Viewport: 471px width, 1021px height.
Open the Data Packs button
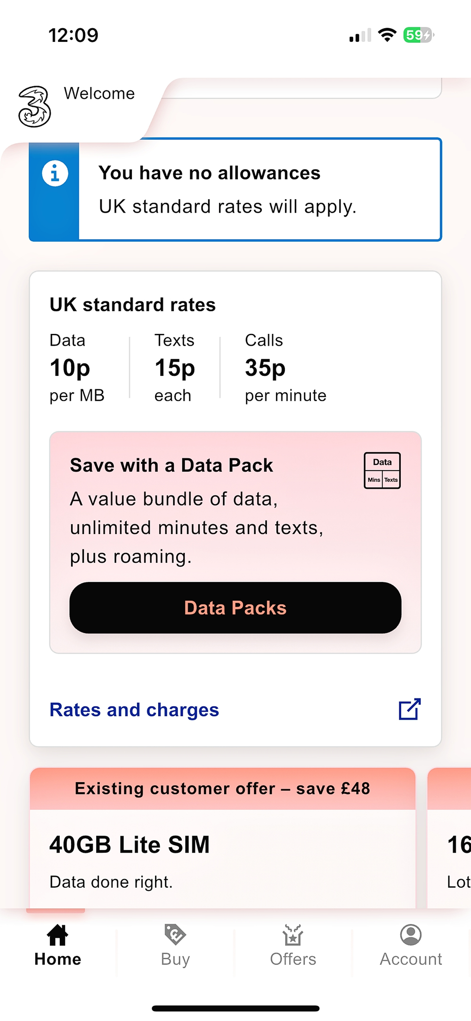click(x=235, y=608)
